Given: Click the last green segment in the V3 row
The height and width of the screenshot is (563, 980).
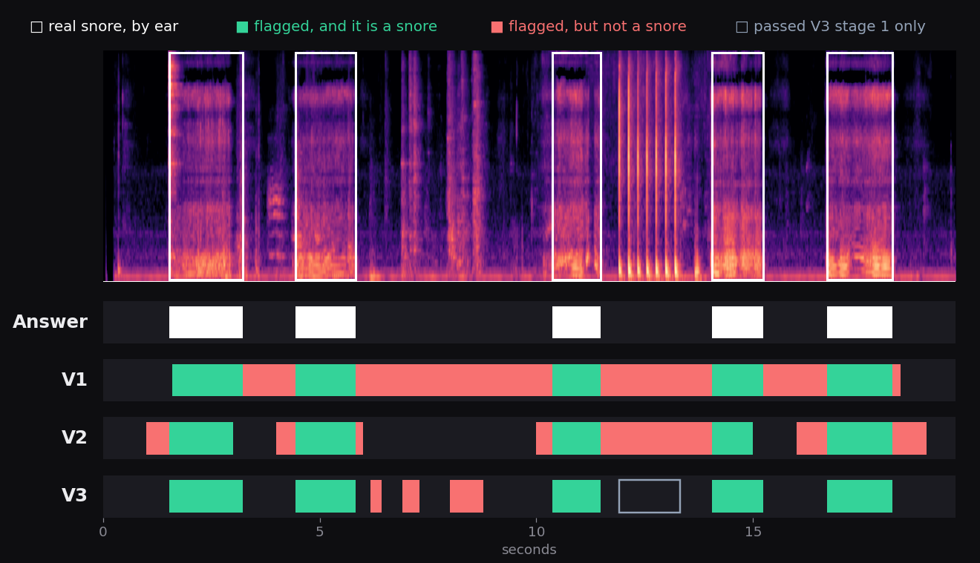Looking at the screenshot, I should 860,496.
